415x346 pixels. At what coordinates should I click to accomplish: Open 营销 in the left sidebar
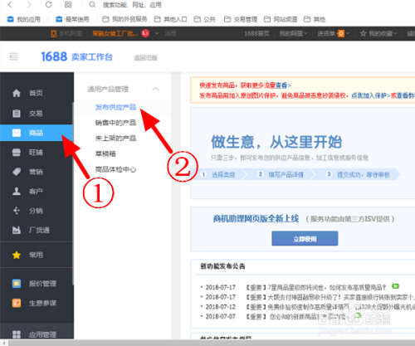(x=37, y=172)
